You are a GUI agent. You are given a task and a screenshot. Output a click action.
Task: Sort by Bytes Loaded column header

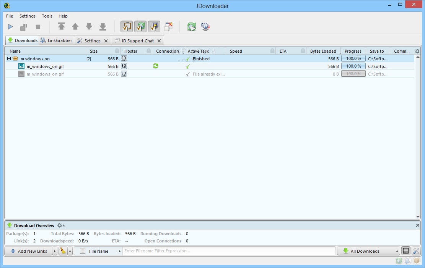(x=323, y=51)
